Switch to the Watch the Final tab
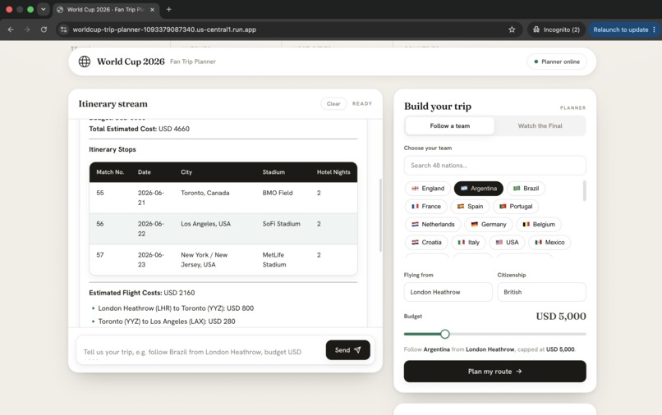Image resolution: width=662 pixels, height=415 pixels. click(540, 125)
